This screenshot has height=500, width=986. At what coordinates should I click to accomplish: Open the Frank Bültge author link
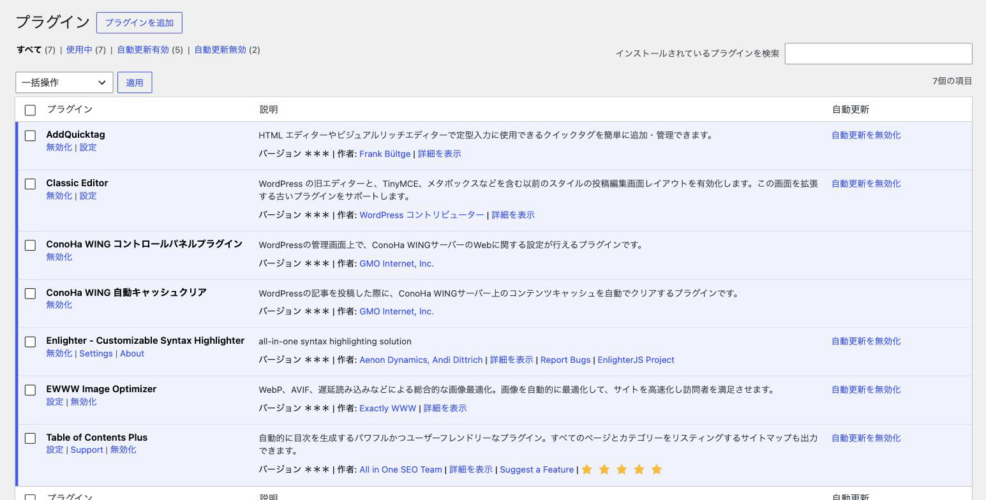pyautogui.click(x=385, y=154)
